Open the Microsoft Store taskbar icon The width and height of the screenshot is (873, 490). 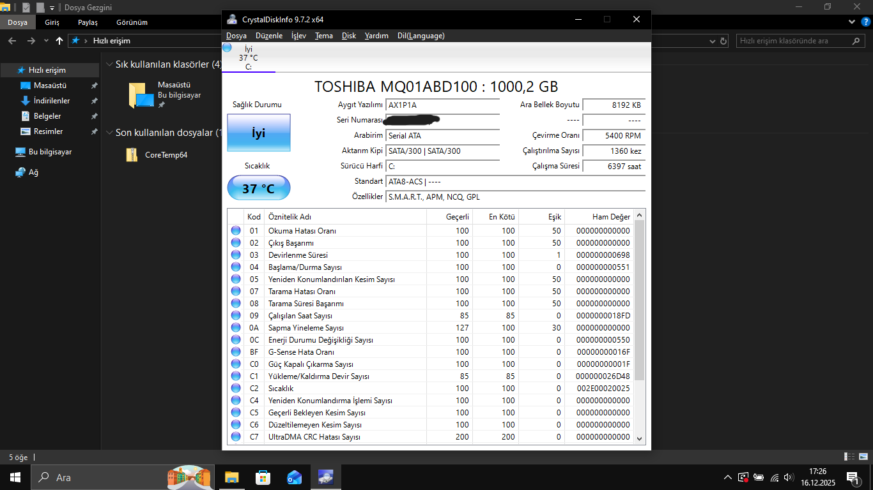263,477
